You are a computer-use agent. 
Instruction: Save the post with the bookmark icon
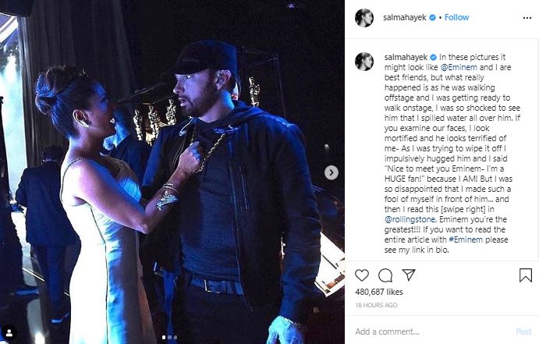coord(525,275)
